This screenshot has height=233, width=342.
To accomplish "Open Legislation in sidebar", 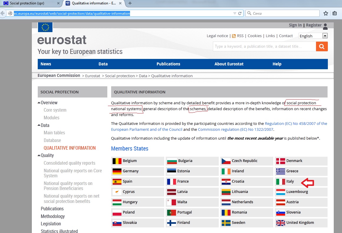I will (51, 224).
